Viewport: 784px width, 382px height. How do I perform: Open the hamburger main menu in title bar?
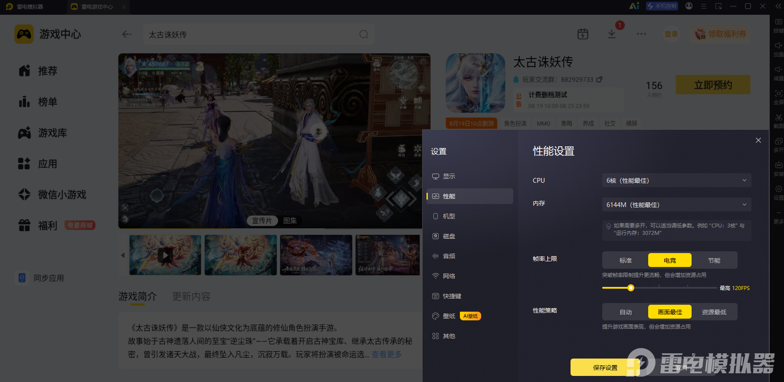coord(704,6)
